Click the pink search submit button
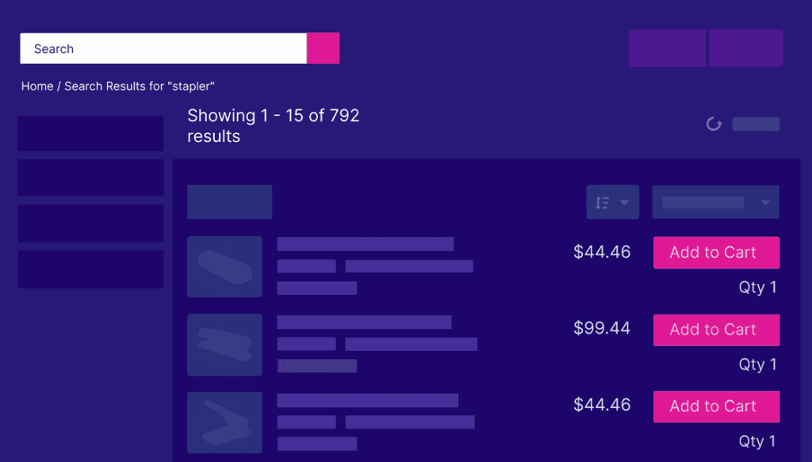812x462 pixels. (x=323, y=48)
